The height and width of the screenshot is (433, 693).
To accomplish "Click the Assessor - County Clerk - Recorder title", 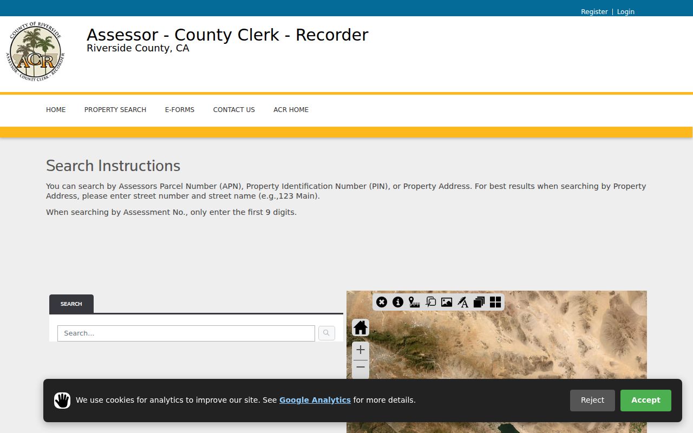I will [x=227, y=35].
